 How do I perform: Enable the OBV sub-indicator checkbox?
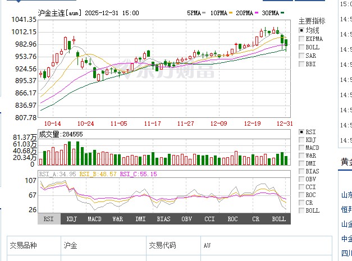coord(301,179)
